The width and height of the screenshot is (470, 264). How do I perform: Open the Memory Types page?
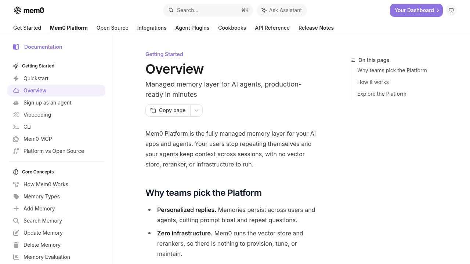click(x=56, y=197)
